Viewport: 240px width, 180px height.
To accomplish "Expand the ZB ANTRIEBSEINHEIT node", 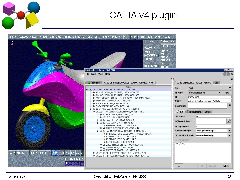I will click(x=101, y=145).
